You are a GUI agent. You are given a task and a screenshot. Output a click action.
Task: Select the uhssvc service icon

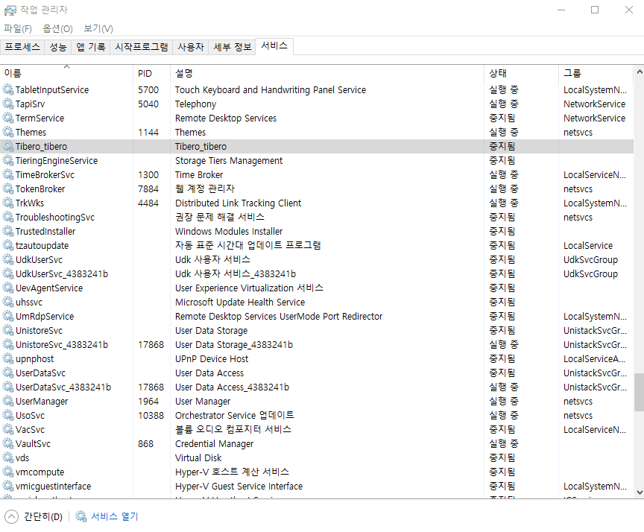pos(8,302)
